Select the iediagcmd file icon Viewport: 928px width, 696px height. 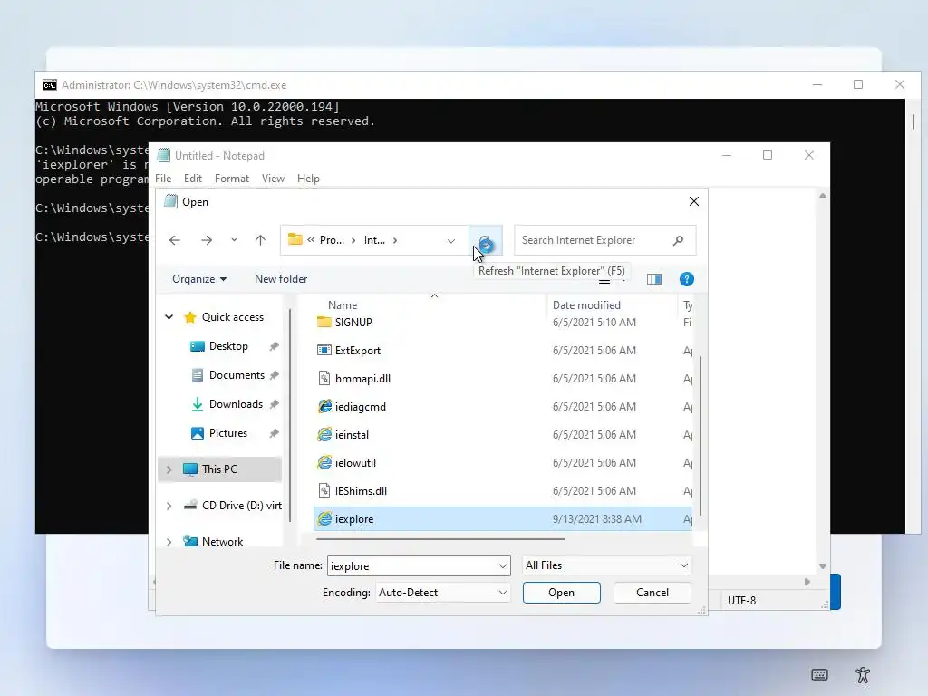tap(324, 407)
